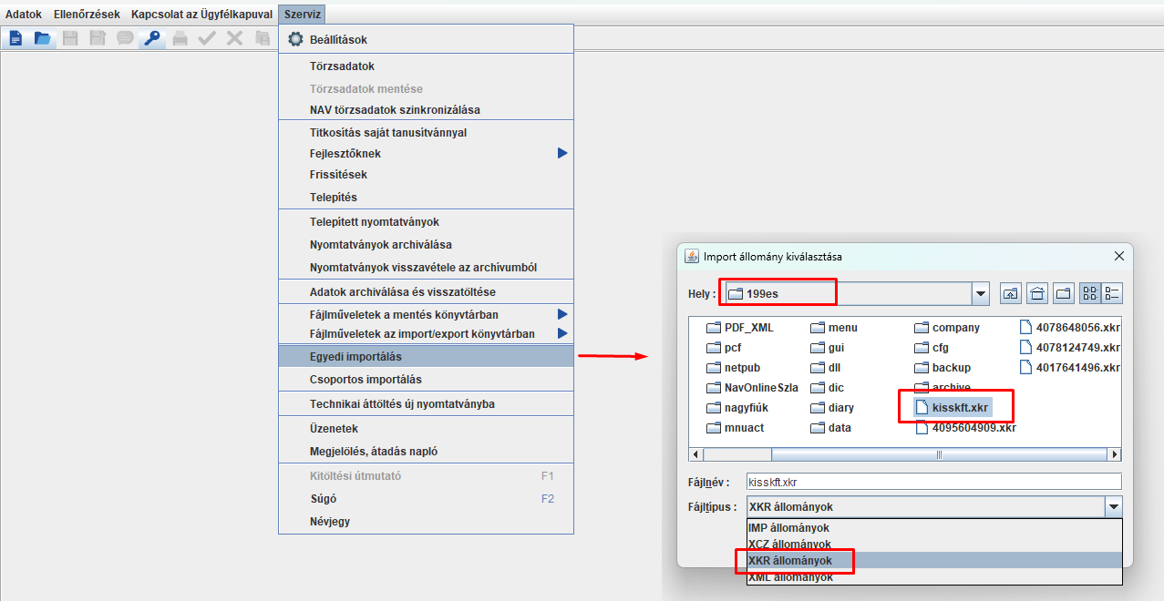Click the key icon in the toolbar
The width and height of the screenshot is (1164, 601).
(151, 38)
